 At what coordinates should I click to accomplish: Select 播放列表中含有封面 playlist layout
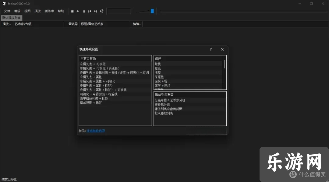point(190,109)
